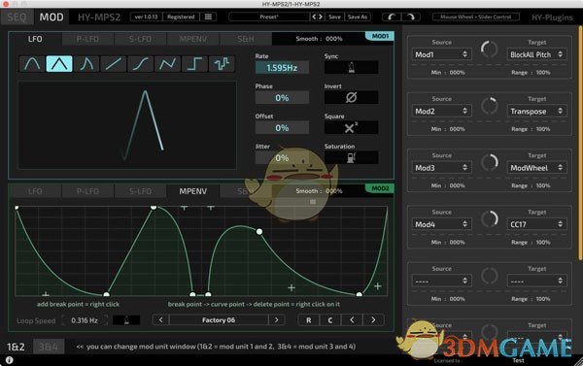Enable the Square x² option

[x=351, y=128]
